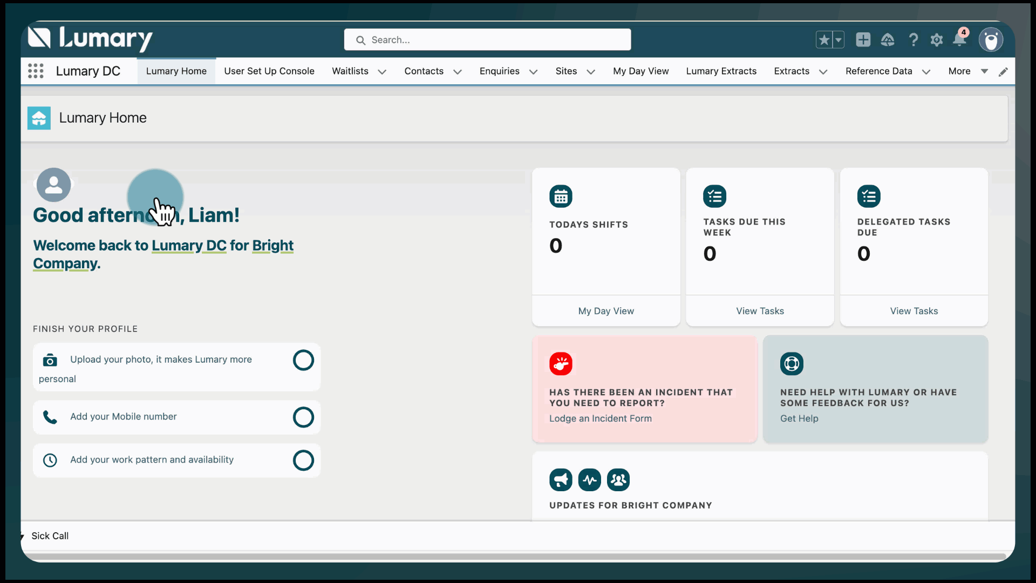Open the Global Actions plus icon
This screenshot has width=1036, height=583.
coord(863,39)
